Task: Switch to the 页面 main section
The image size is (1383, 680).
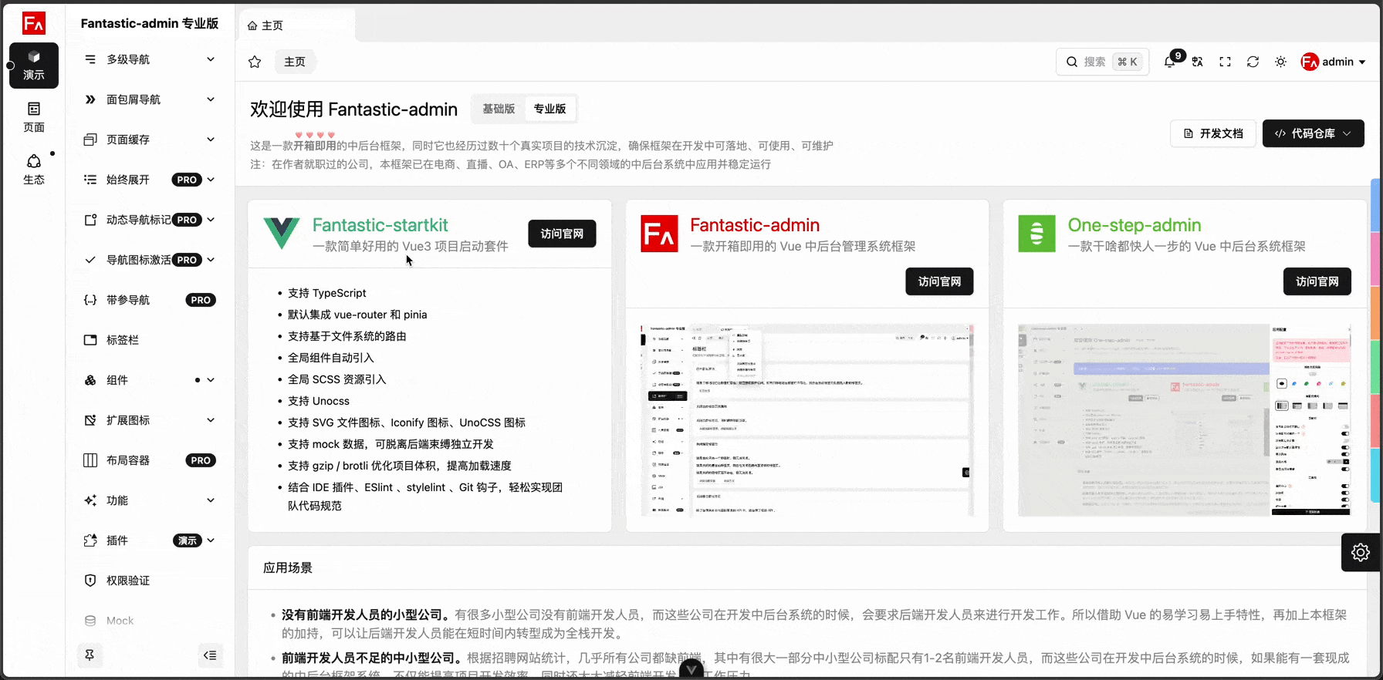Action: pos(34,117)
